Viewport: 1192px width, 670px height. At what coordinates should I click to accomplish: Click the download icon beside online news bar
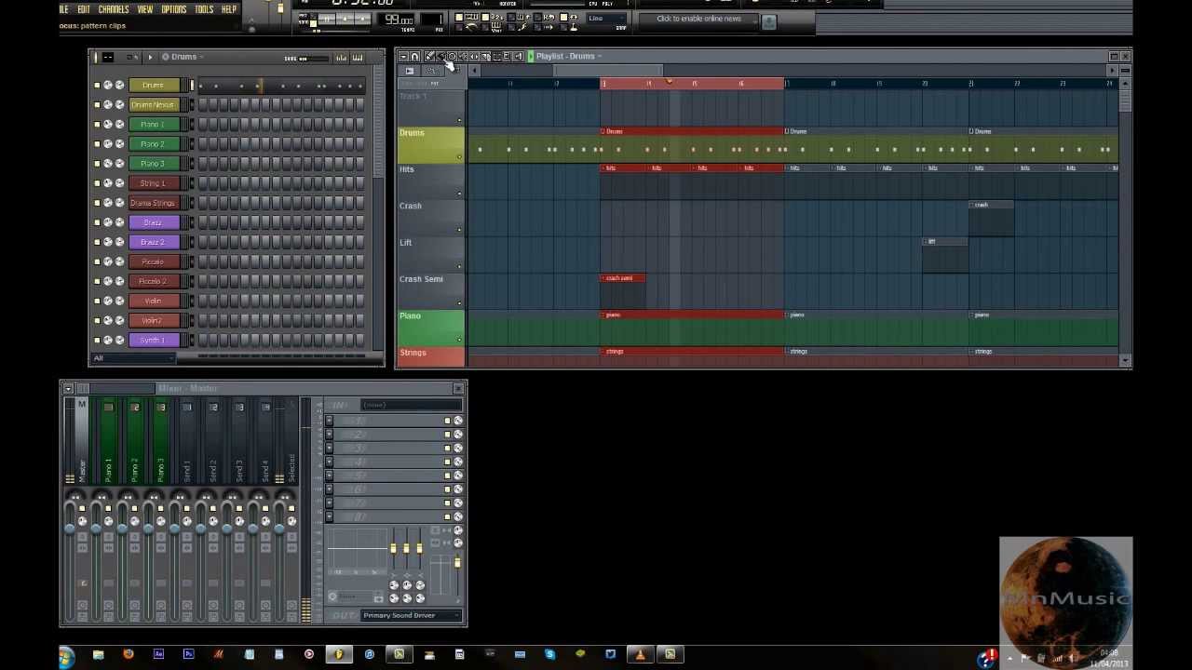[x=768, y=20]
